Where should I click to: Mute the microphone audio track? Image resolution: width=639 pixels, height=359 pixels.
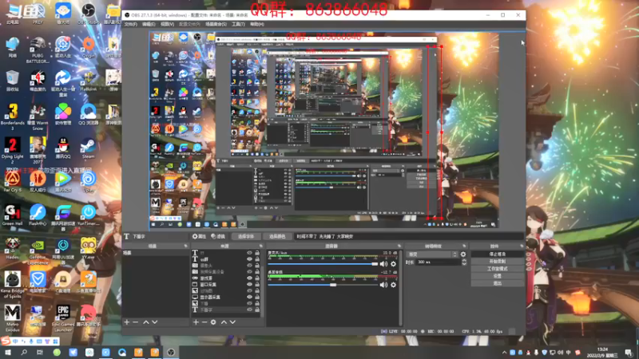[x=383, y=264]
